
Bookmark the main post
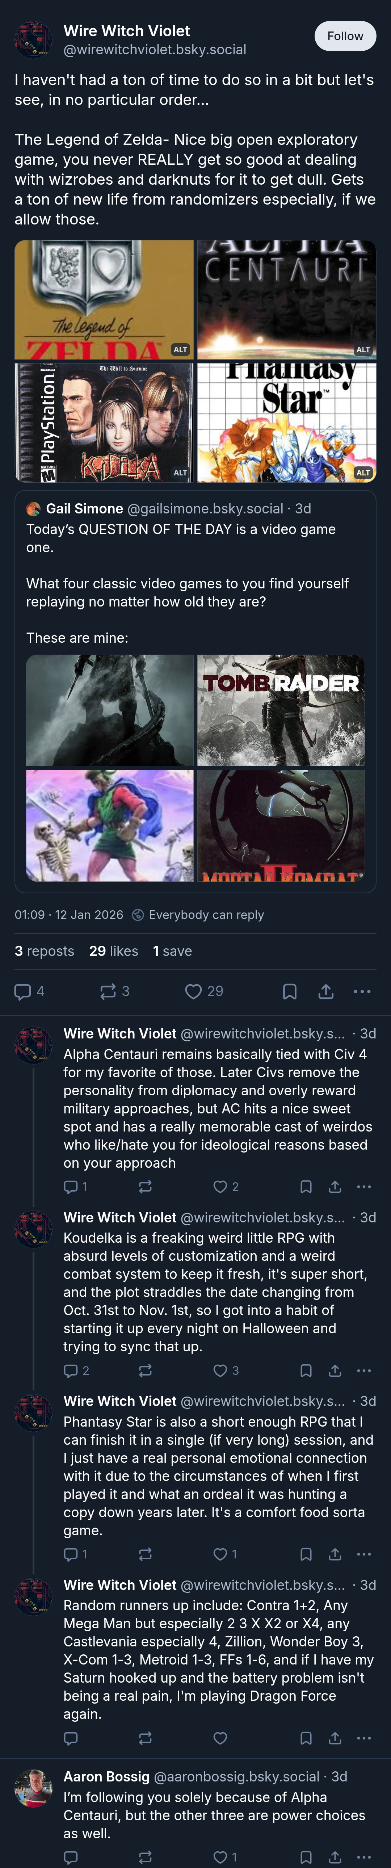[289, 991]
